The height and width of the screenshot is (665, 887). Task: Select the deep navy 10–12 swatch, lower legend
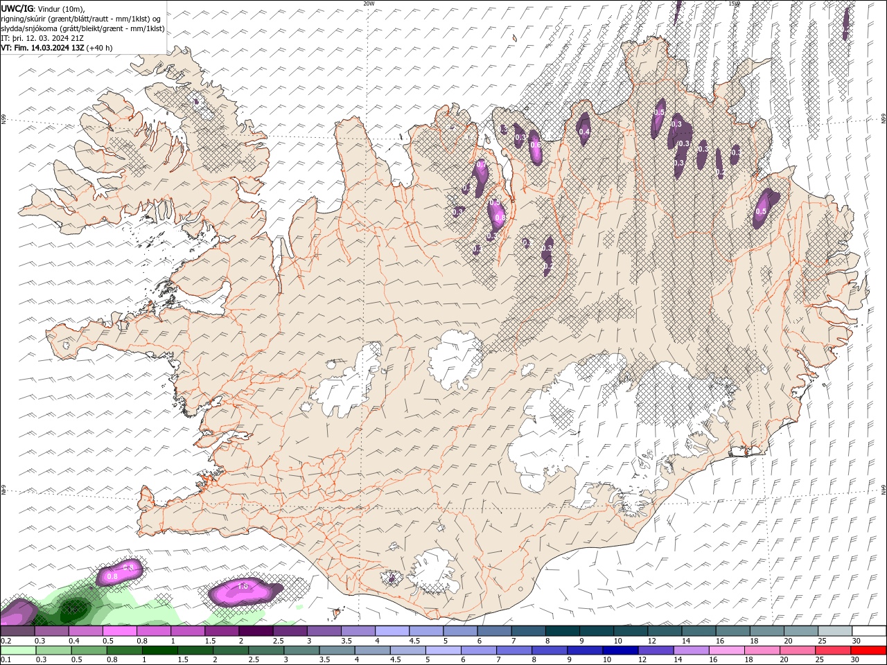620,650
